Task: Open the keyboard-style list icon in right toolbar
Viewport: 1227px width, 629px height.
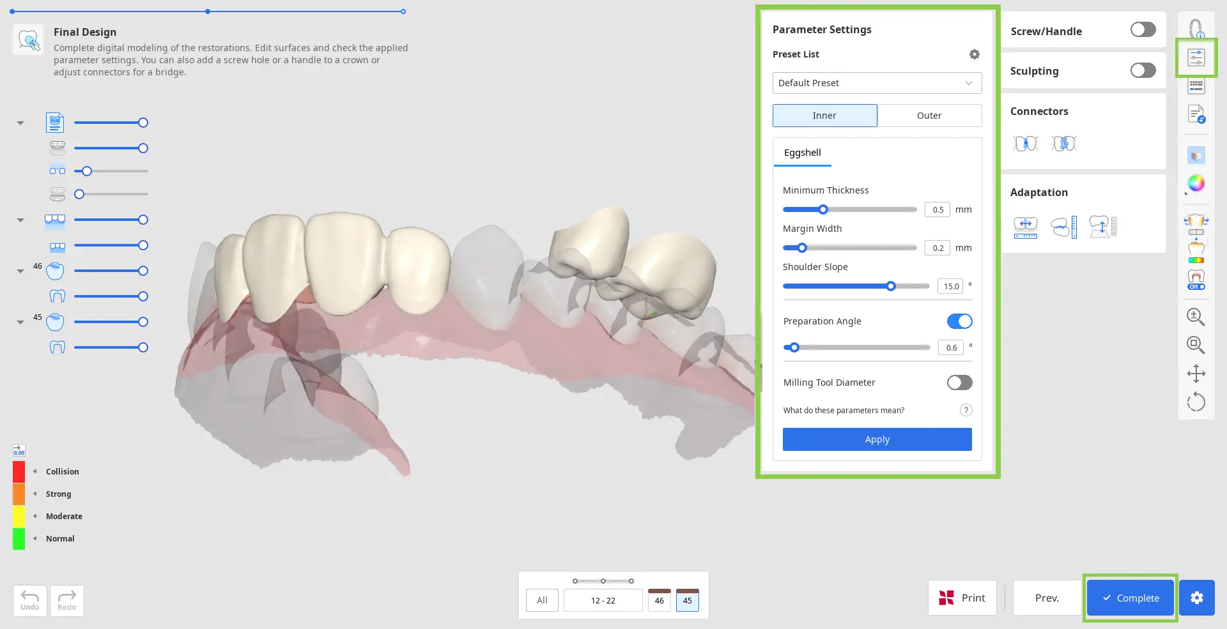Action: 1196,86
